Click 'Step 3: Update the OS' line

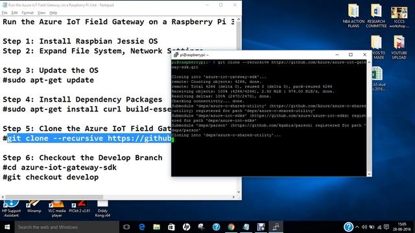click(x=51, y=70)
